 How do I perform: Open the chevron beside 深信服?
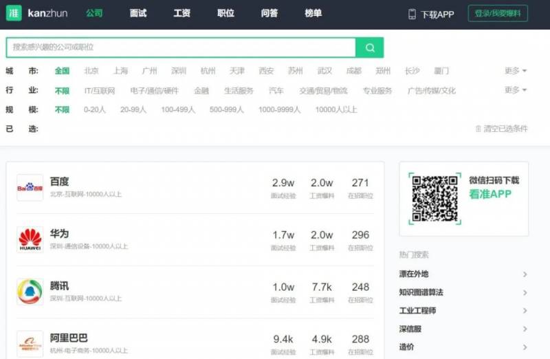pyautogui.click(x=525, y=329)
